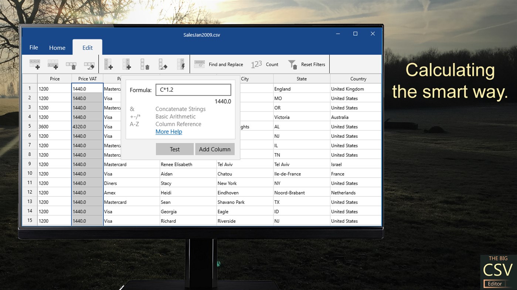Select row number 5 in the table
Screen dimensions: 517x290
pos(30,126)
